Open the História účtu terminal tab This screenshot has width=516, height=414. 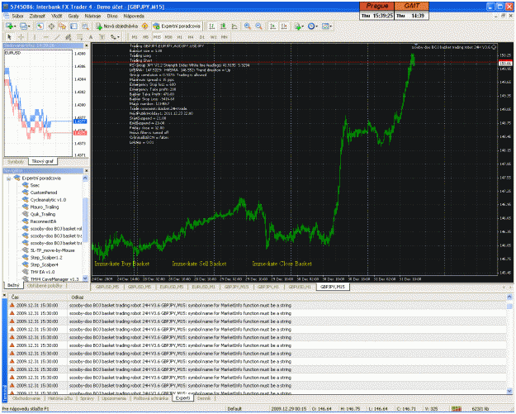click(x=60, y=398)
